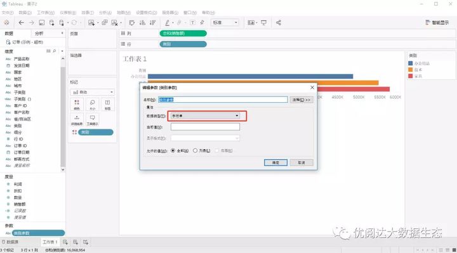Open the 工作表 menu
The image size is (457, 253).
click(46, 13)
